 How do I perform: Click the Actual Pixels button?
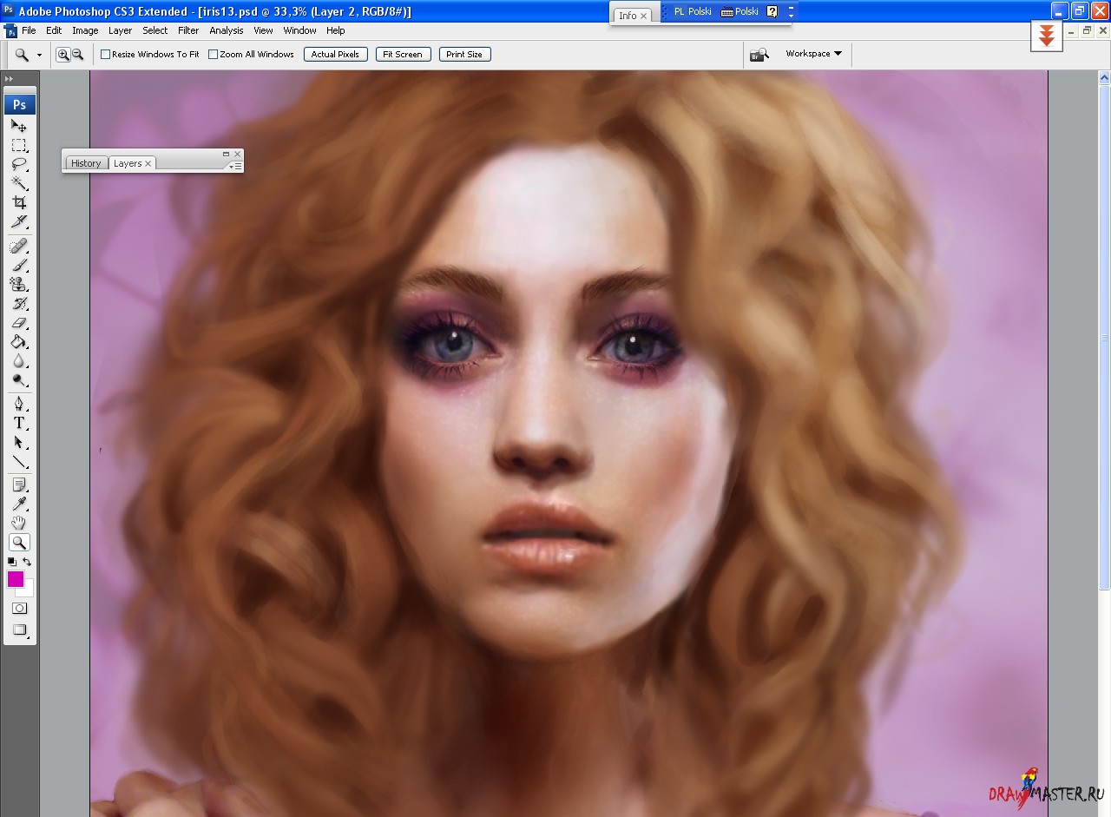335,54
